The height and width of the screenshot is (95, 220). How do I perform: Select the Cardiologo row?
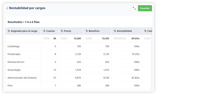coord(79,46)
